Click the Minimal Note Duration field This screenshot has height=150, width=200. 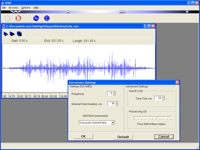tap(111, 104)
